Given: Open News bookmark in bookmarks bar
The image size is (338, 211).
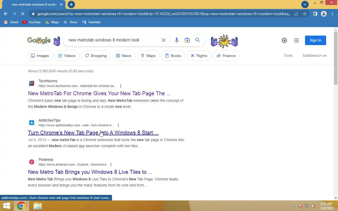Looking at the screenshot, I should (71, 22).
